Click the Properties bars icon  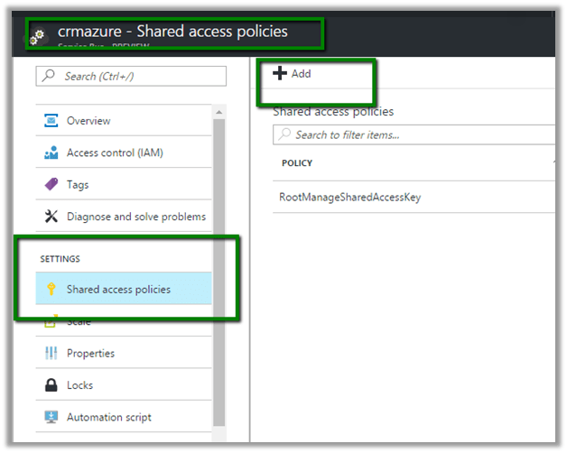[51, 354]
